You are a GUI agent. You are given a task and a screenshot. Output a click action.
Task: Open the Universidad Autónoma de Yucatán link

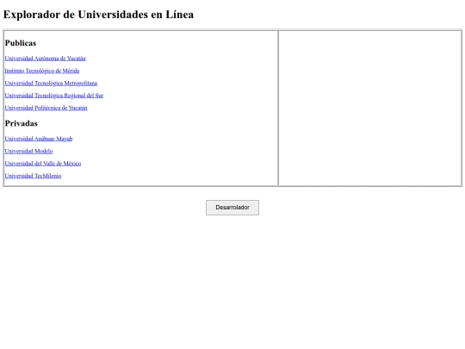pyautogui.click(x=45, y=59)
